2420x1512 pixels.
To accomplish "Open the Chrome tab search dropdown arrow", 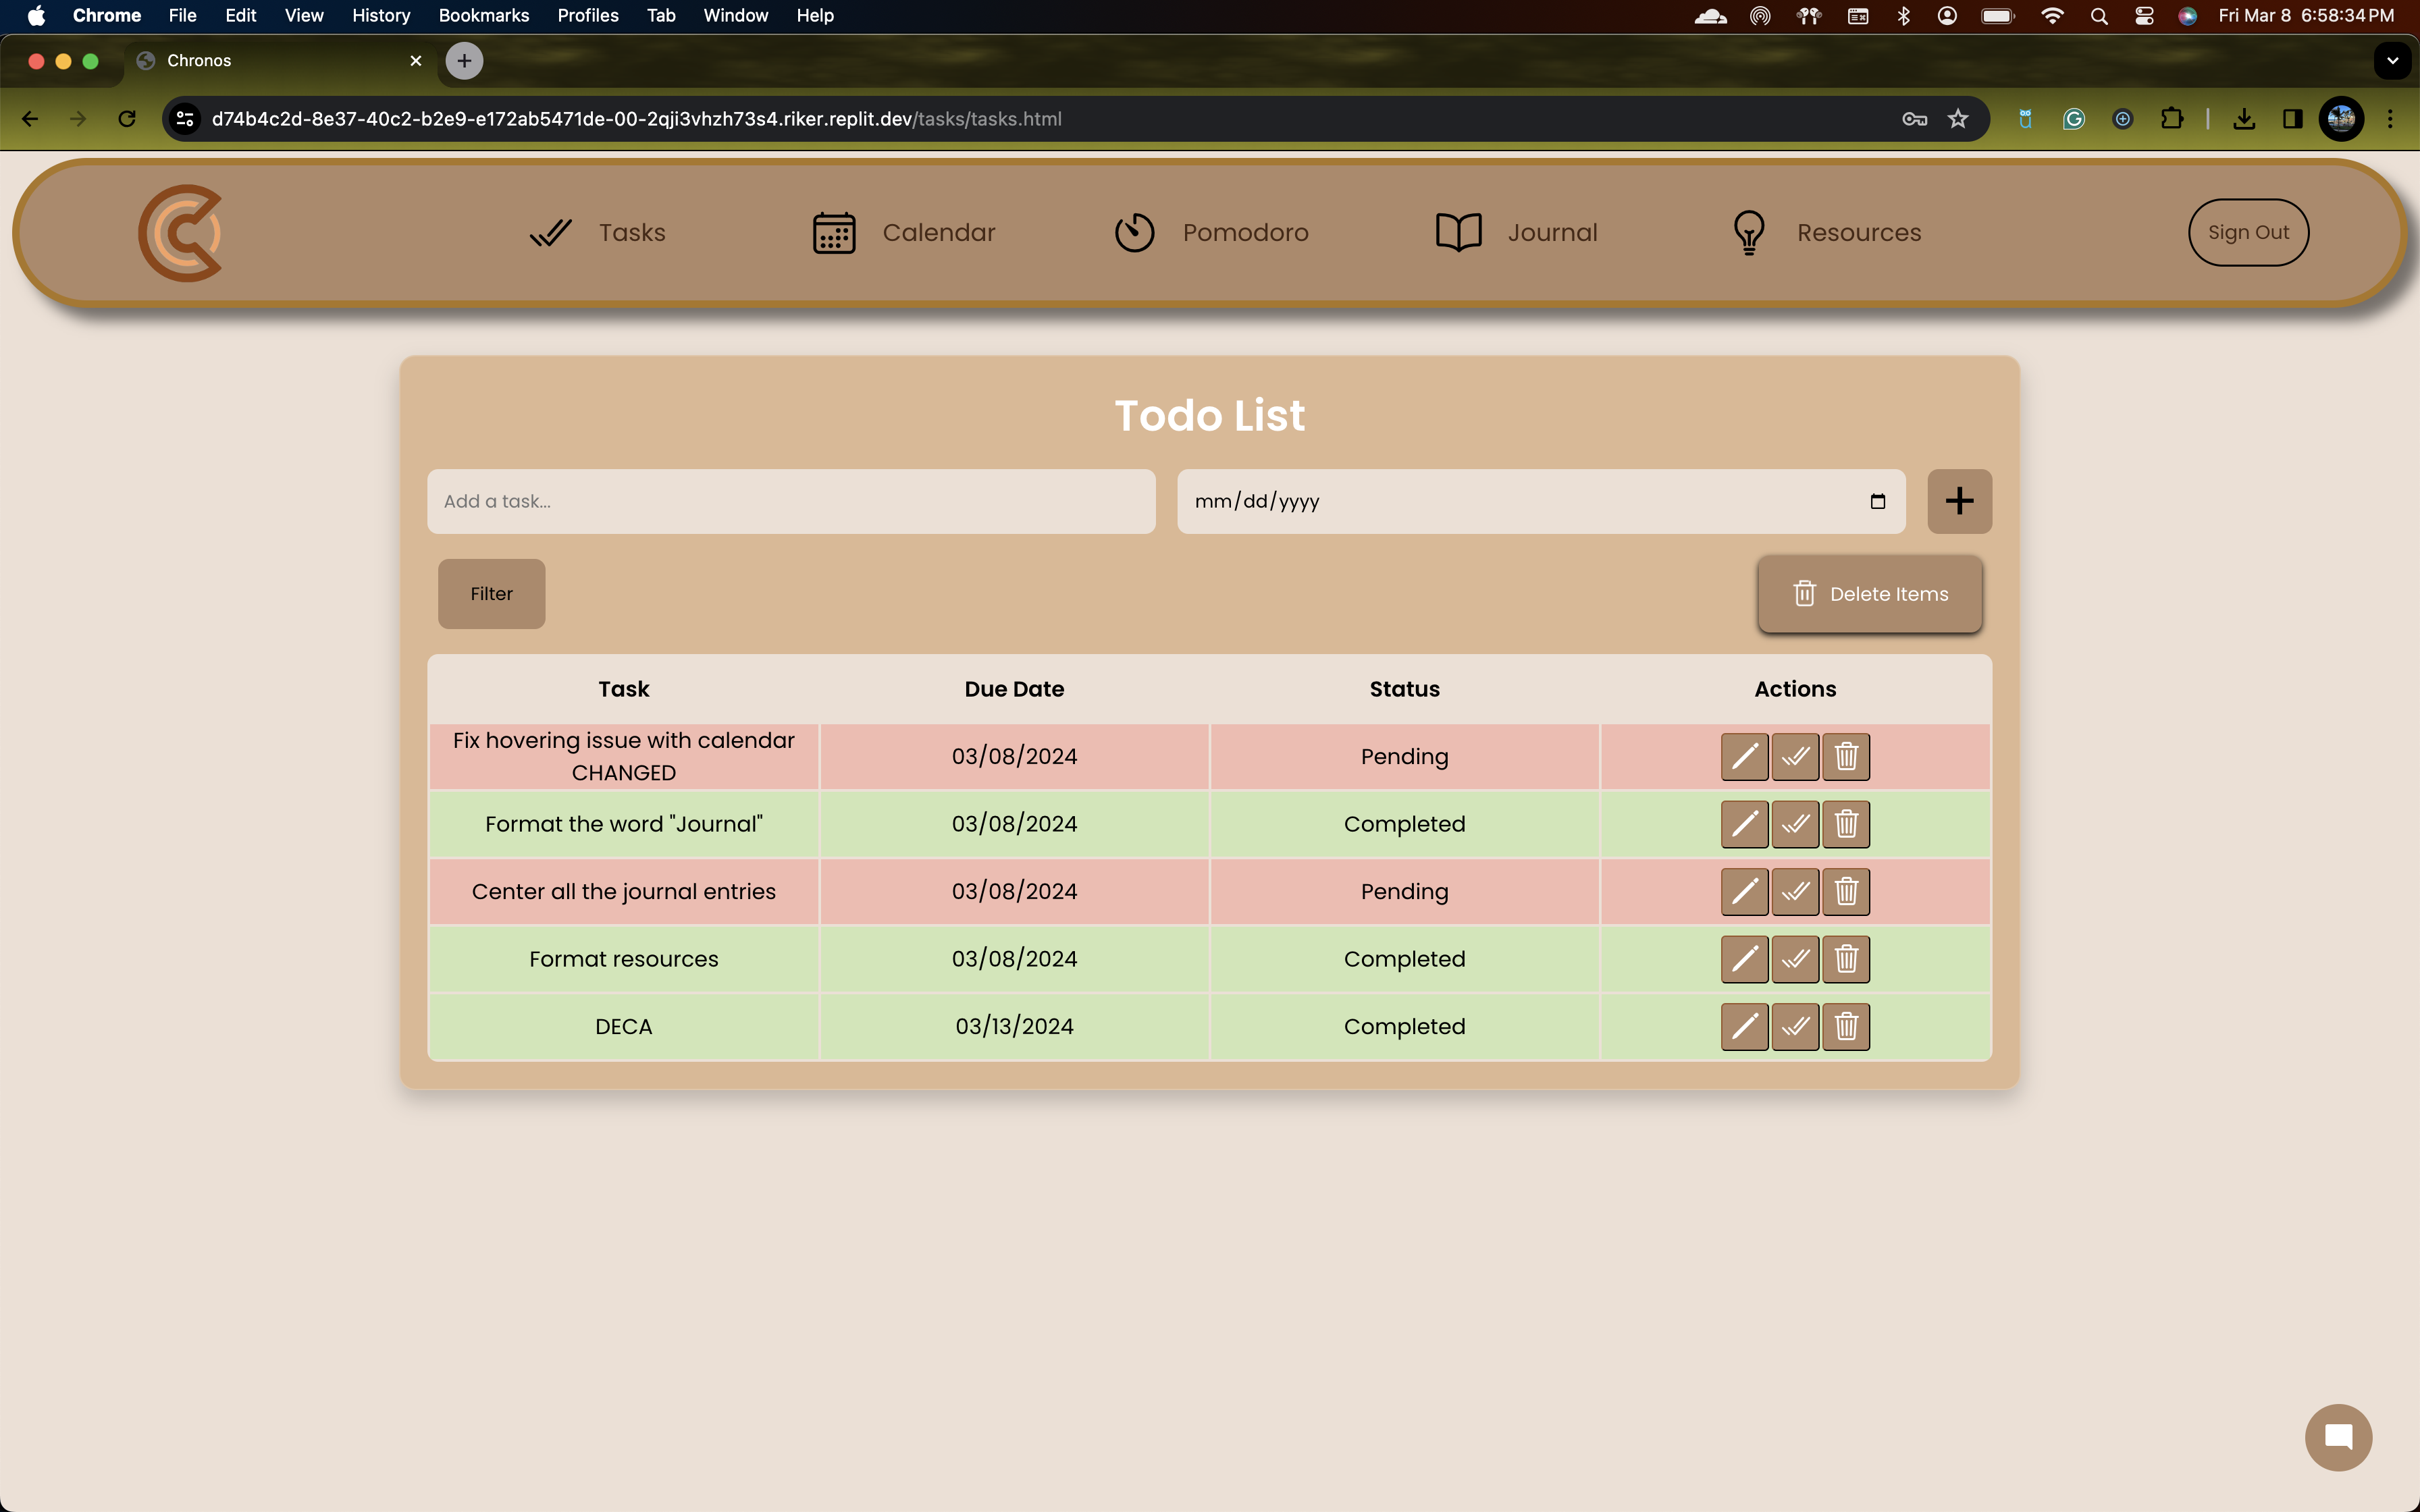I will [2392, 60].
